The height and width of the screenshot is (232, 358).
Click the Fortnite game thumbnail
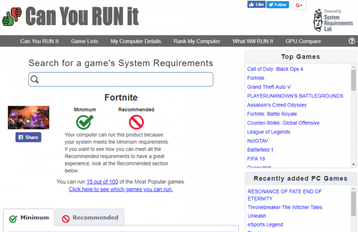(x=29, y=118)
